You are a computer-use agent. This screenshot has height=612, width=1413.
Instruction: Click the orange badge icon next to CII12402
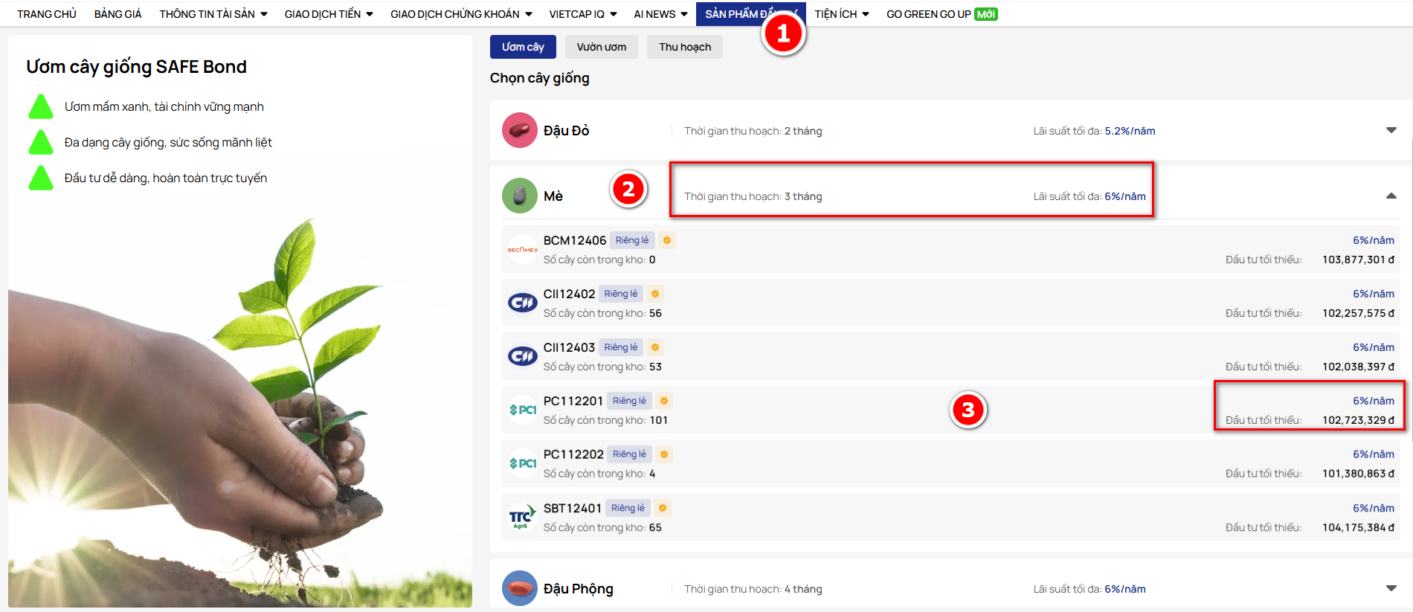click(x=655, y=294)
